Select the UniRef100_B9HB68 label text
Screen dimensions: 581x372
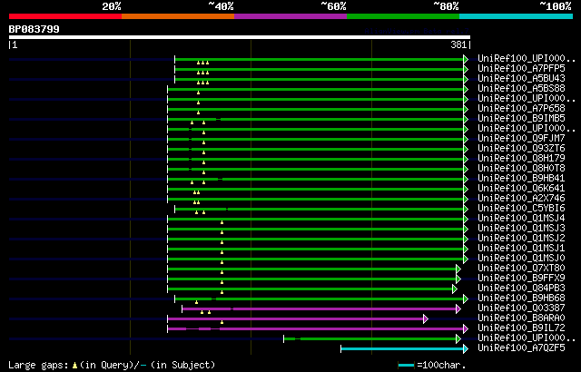tap(521, 299)
